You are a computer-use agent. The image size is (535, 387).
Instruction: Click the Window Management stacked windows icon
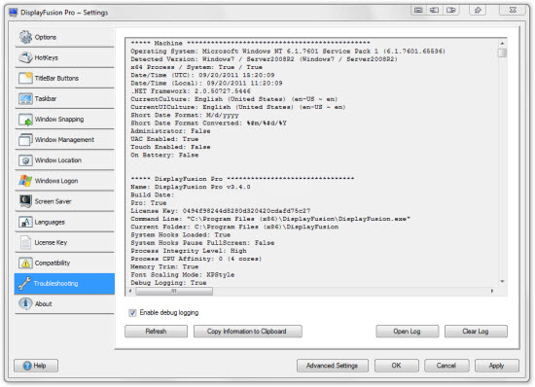25,140
